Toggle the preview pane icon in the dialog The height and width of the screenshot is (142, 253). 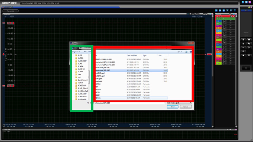click(186, 52)
